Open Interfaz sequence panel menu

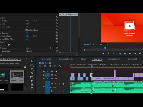pyautogui.click(x=102, y=59)
